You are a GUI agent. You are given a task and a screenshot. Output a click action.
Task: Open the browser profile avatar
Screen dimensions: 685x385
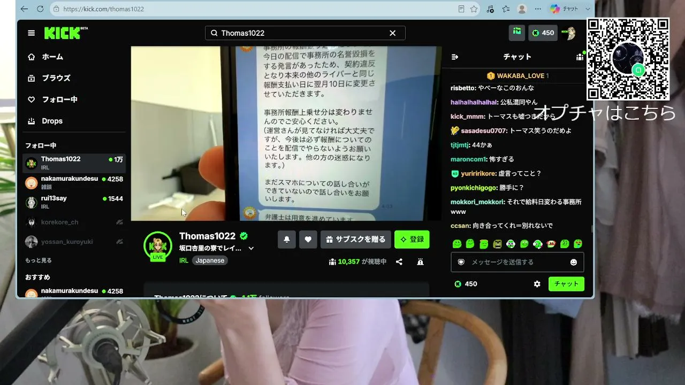[x=522, y=9]
